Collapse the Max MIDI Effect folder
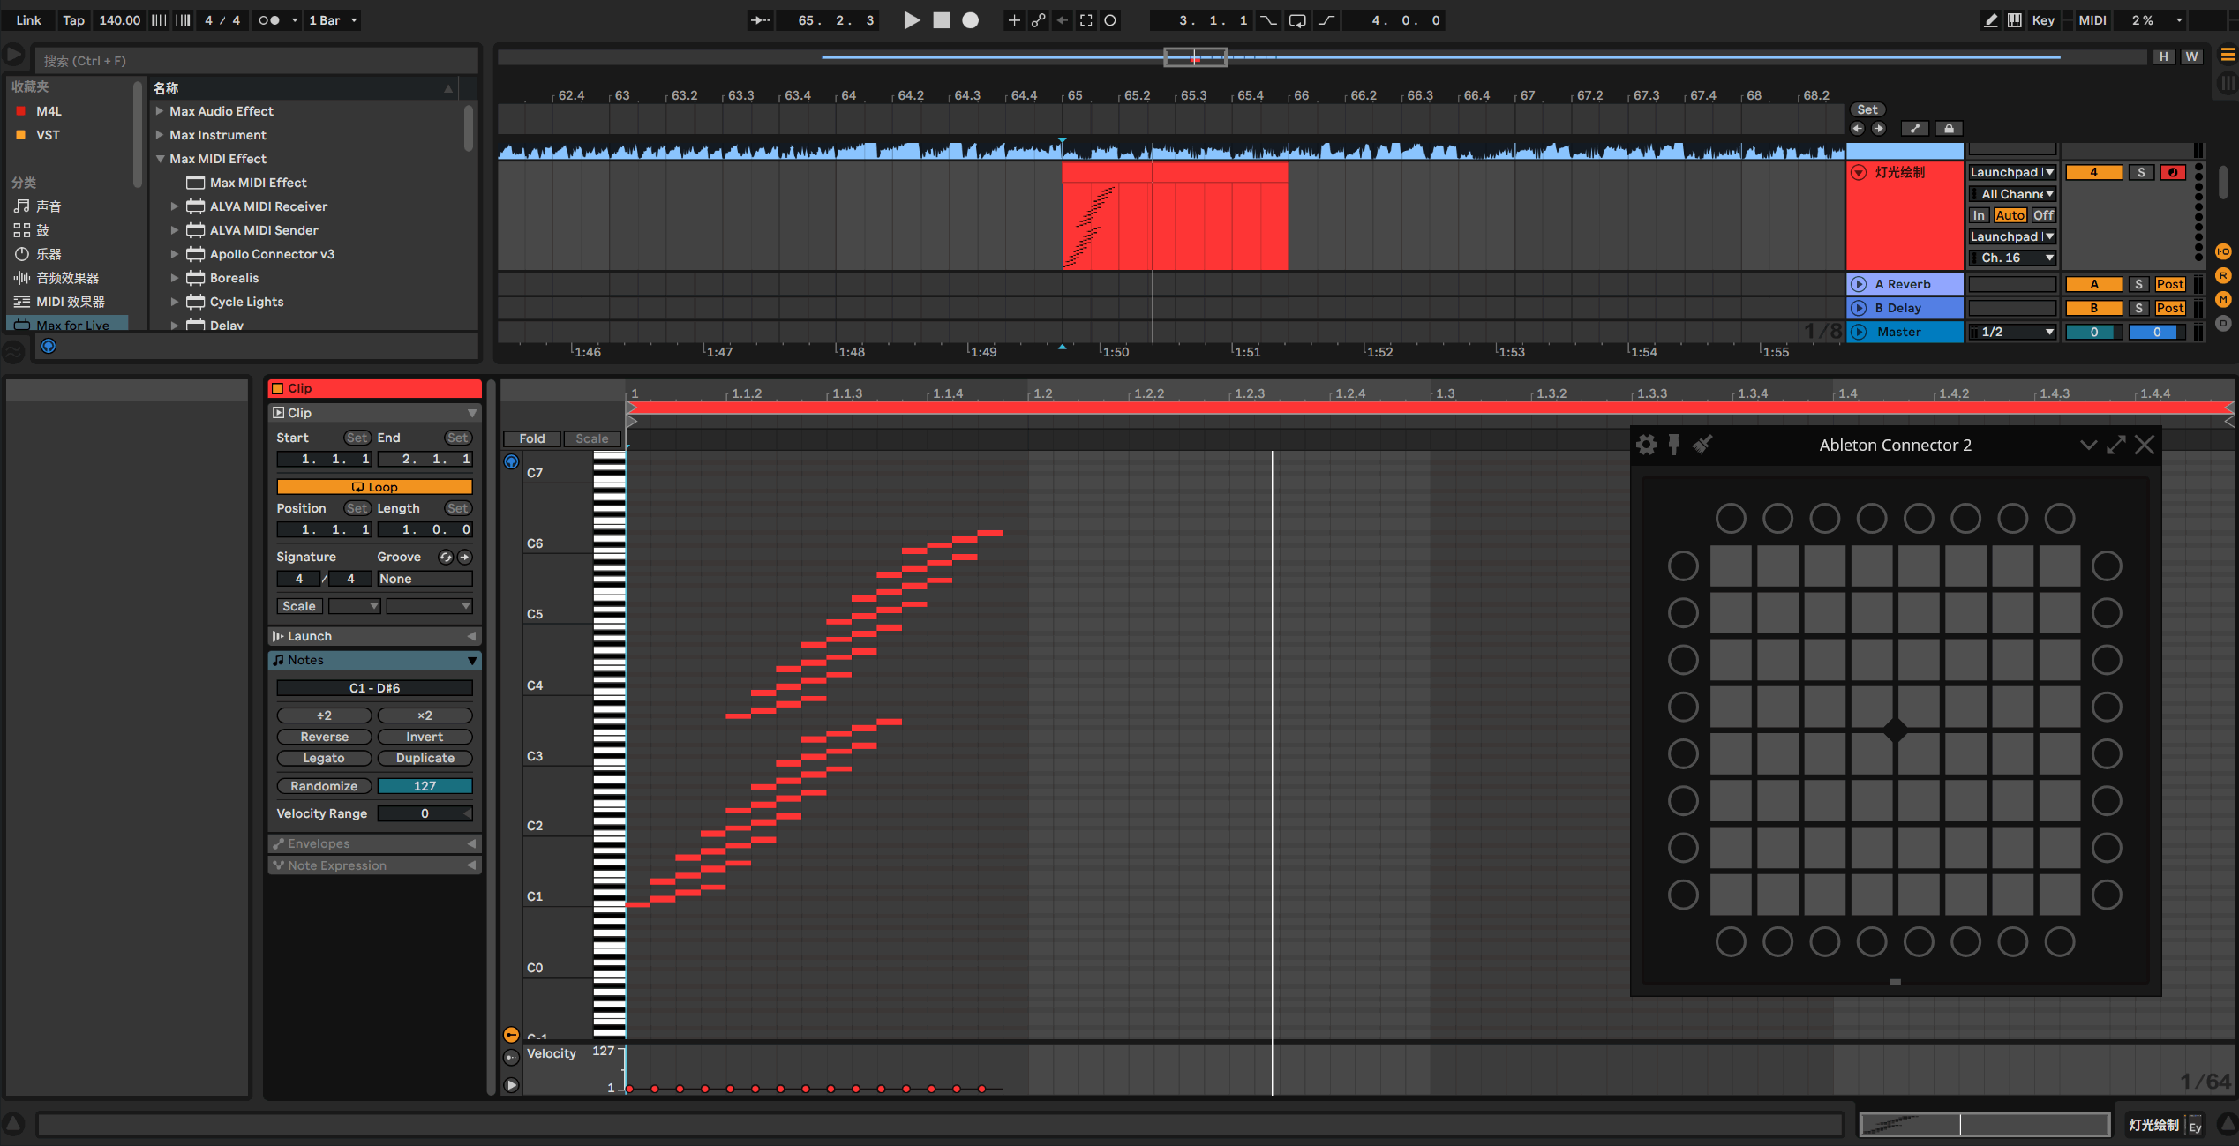Viewport: 2239px width, 1146px height. (160, 158)
